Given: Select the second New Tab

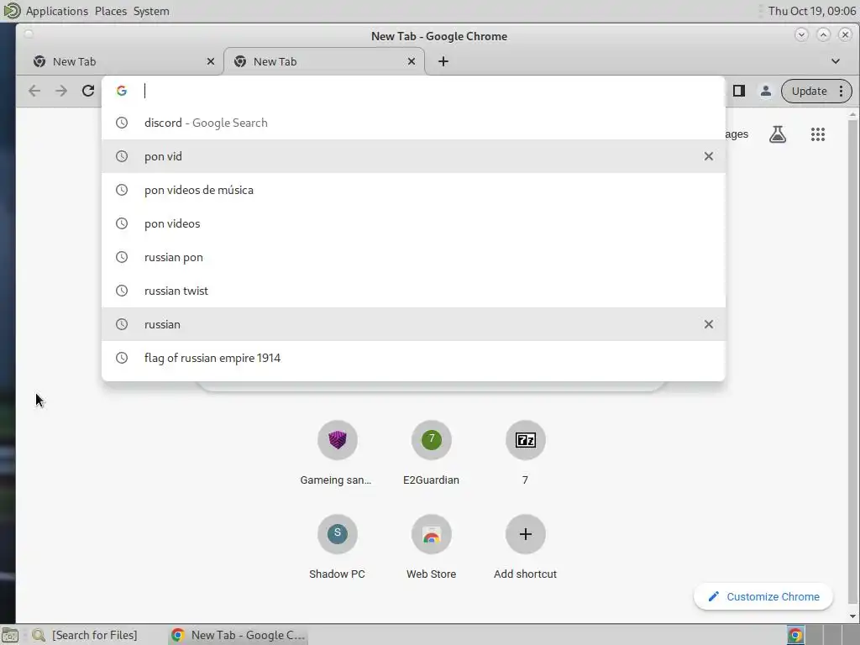Looking at the screenshot, I should click(323, 61).
